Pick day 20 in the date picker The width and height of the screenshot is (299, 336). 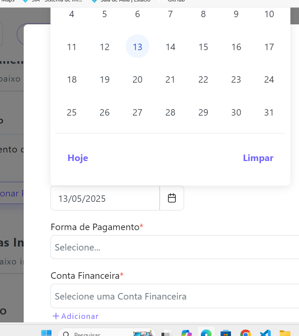tap(138, 80)
